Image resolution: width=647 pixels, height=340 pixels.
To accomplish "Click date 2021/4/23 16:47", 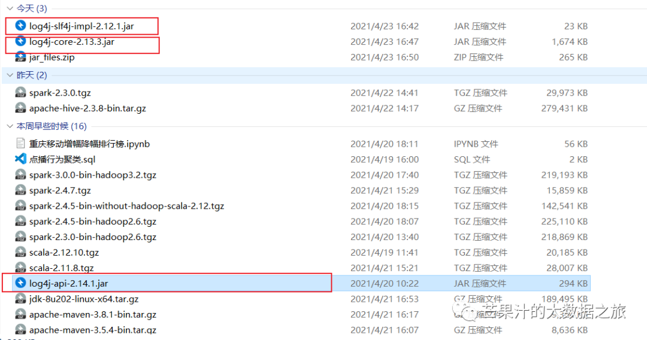I will tap(385, 42).
